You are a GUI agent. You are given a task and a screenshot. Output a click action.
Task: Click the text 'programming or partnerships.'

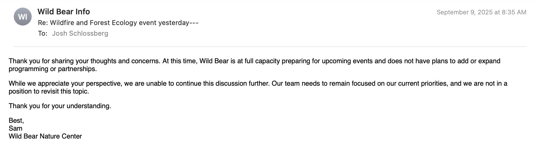[x=53, y=69]
